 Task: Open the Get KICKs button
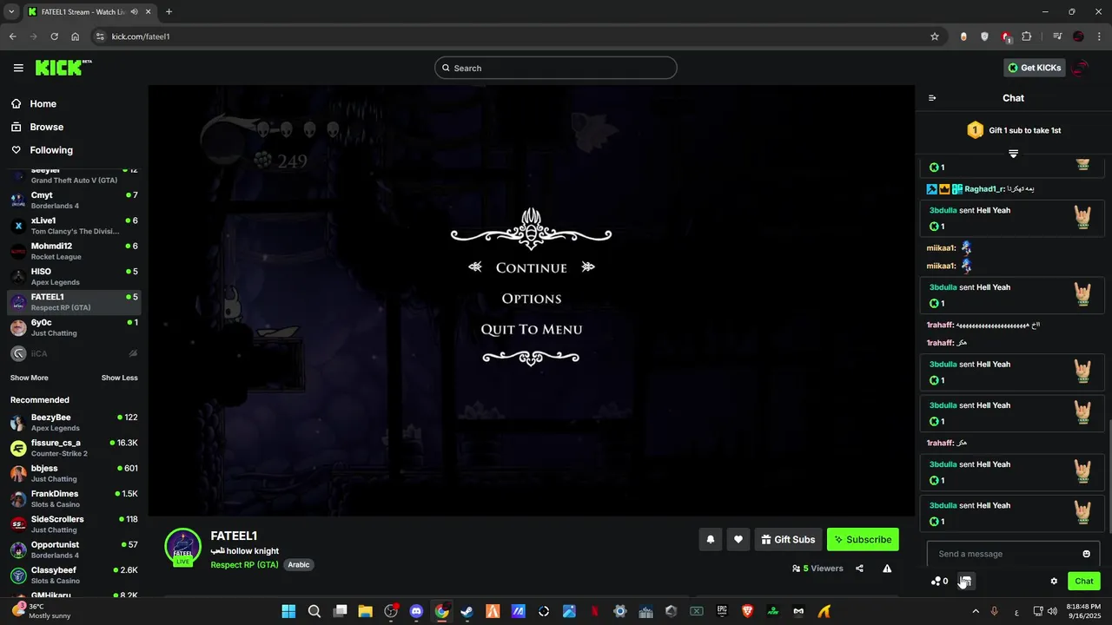point(1034,68)
